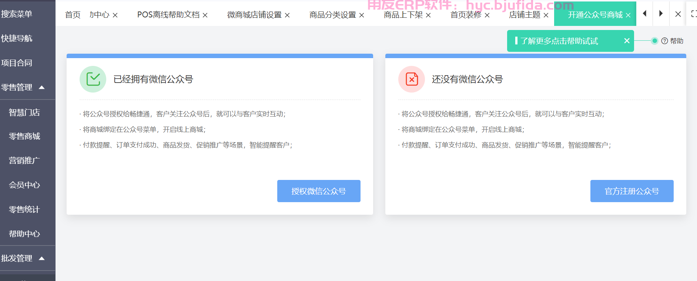
Task: Switch to the 店铺主题 tab
Action: (x=525, y=15)
